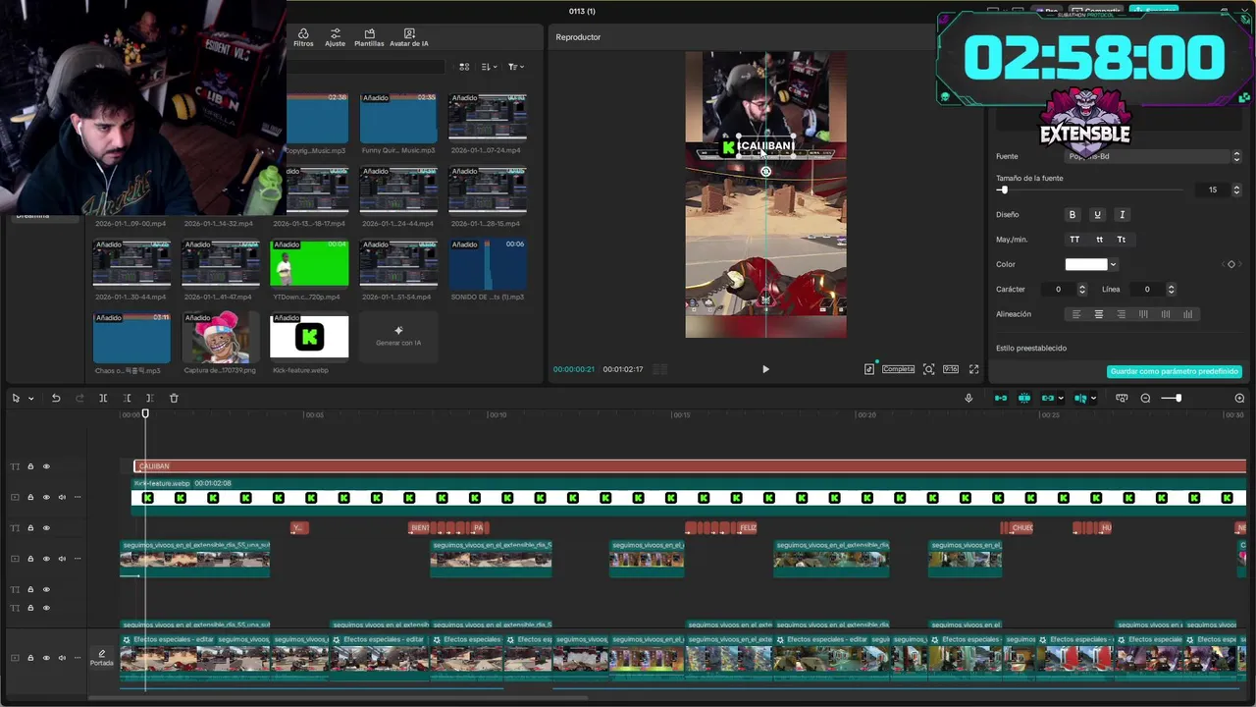1256x707 pixels.
Task: Align text left
Action: [1076, 314]
